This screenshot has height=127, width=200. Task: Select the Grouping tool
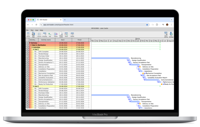(45, 34)
